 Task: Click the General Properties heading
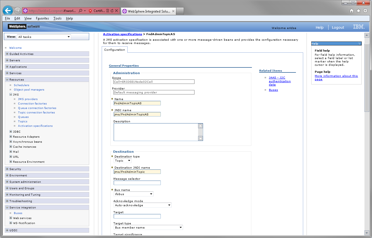tap(124, 66)
